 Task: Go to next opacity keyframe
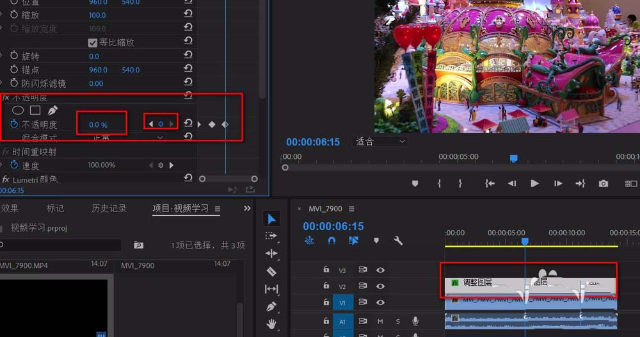(172, 124)
